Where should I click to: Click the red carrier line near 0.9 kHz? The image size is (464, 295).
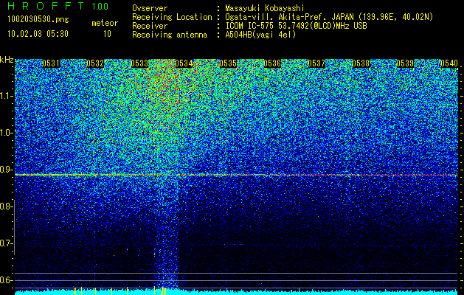pos(237,176)
